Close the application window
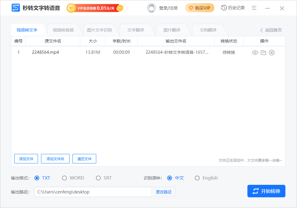The image size is (297, 208). 282,8
